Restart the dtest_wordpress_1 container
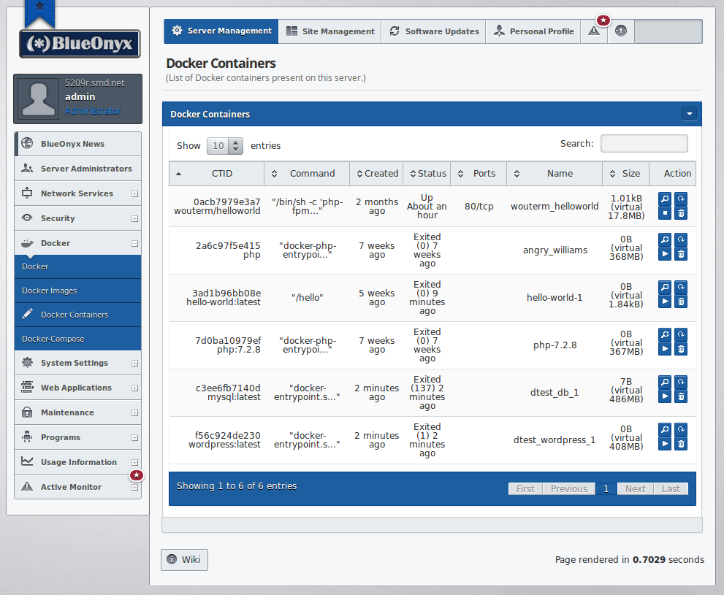This screenshot has width=724, height=595. [x=681, y=429]
